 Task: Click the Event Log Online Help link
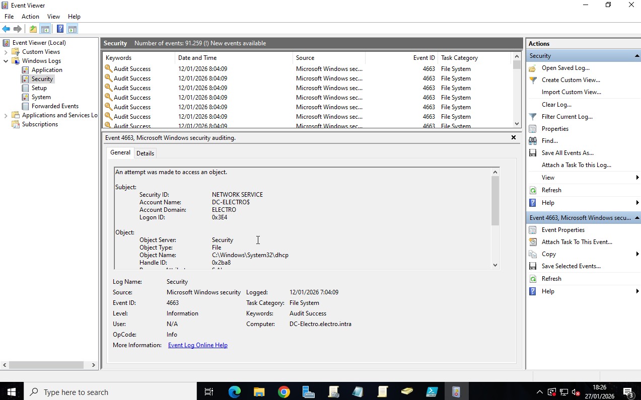coord(197,345)
